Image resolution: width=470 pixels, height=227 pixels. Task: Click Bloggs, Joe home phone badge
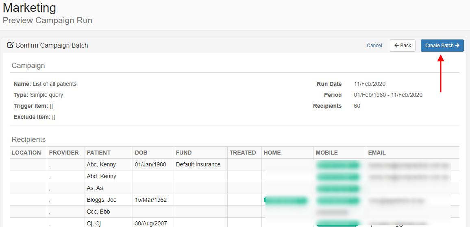286,200
